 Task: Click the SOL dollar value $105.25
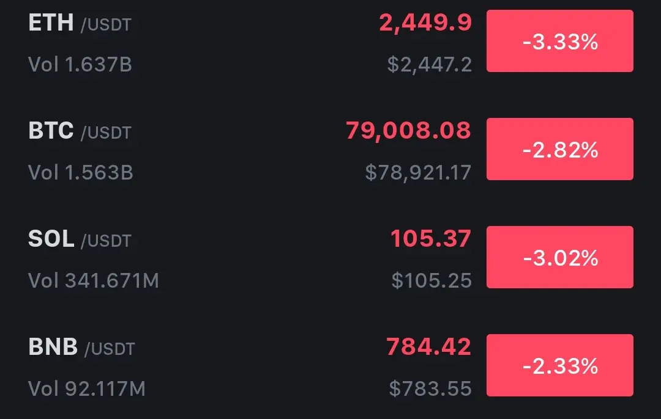click(431, 280)
